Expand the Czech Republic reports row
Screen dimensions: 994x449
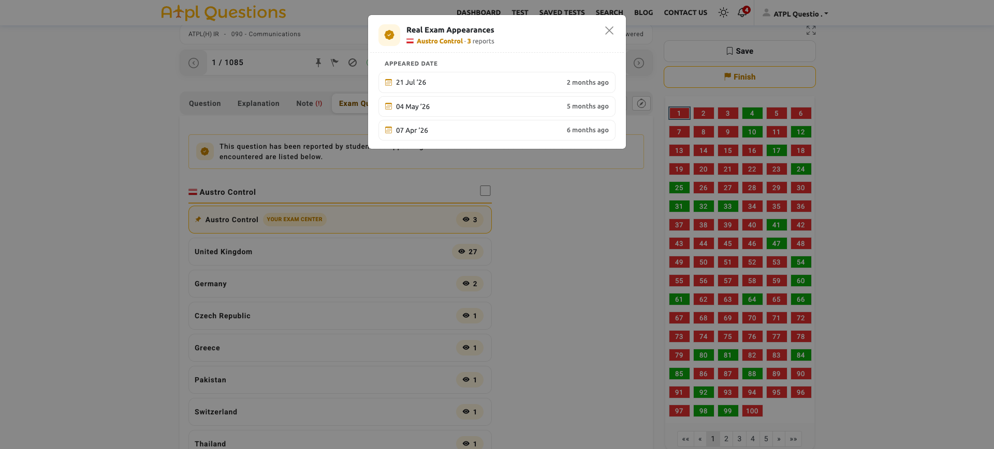pyautogui.click(x=340, y=316)
